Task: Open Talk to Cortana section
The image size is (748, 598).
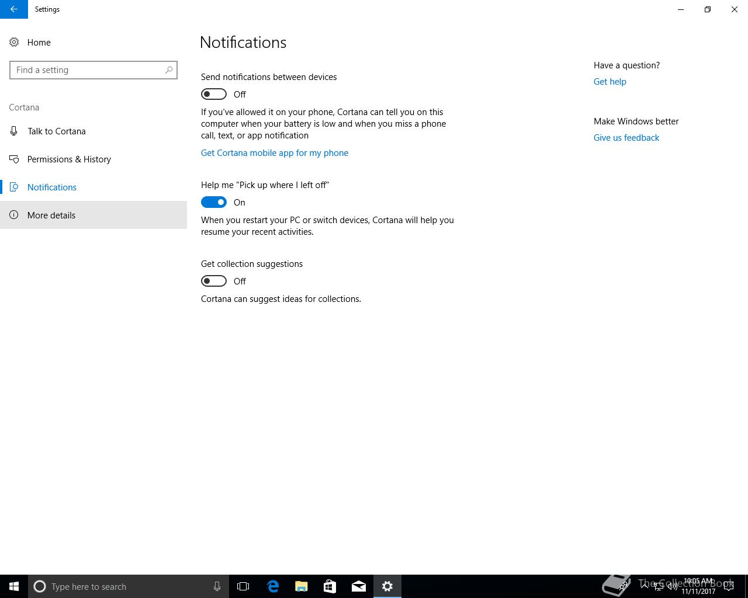Action: [93, 131]
